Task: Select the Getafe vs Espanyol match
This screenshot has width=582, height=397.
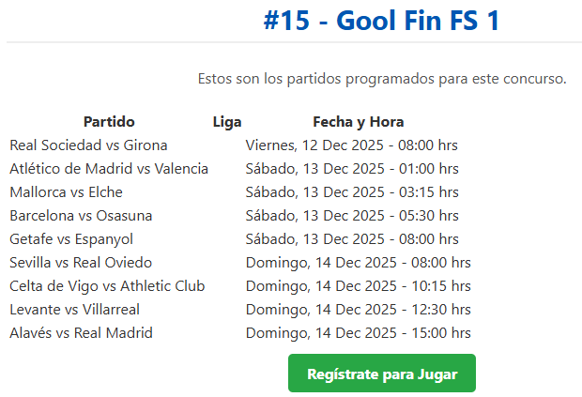Action: coord(71,239)
